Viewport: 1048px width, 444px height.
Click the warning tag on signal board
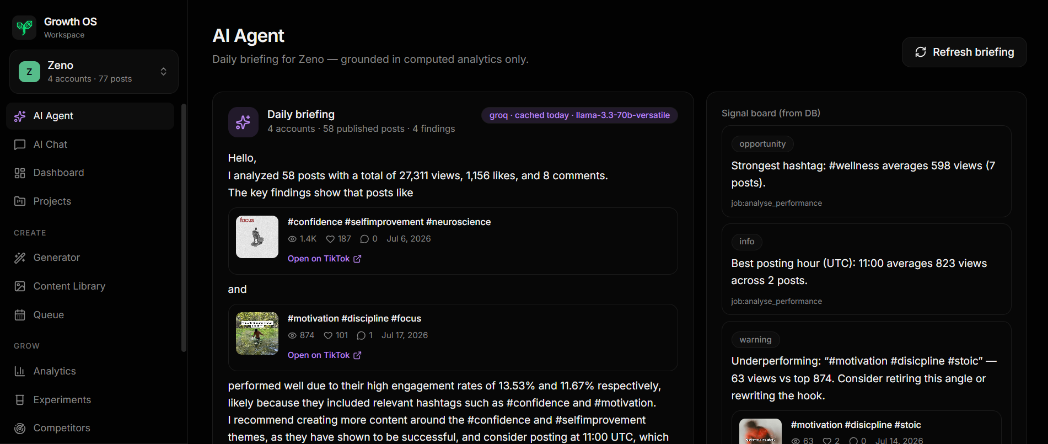[755, 340]
